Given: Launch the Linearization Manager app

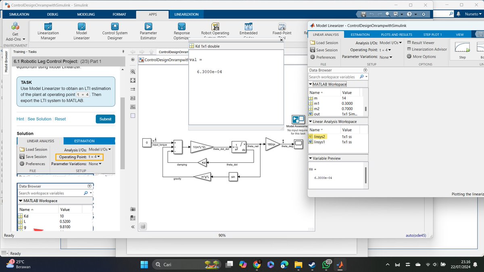Looking at the screenshot, I should pyautogui.click(x=48, y=31).
